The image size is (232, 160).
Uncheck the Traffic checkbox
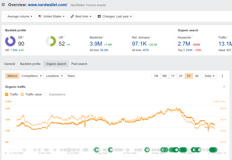click(7, 94)
